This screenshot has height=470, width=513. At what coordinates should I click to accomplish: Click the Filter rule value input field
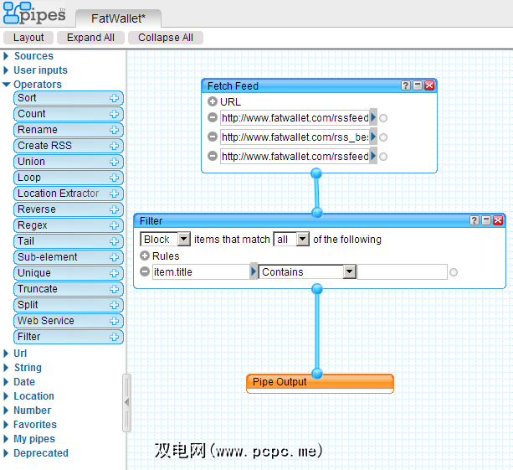tap(403, 271)
